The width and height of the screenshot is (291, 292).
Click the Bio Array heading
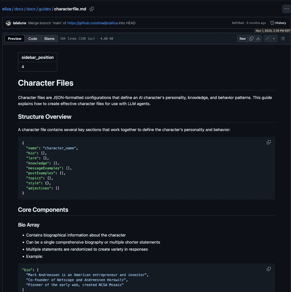(x=29, y=225)
